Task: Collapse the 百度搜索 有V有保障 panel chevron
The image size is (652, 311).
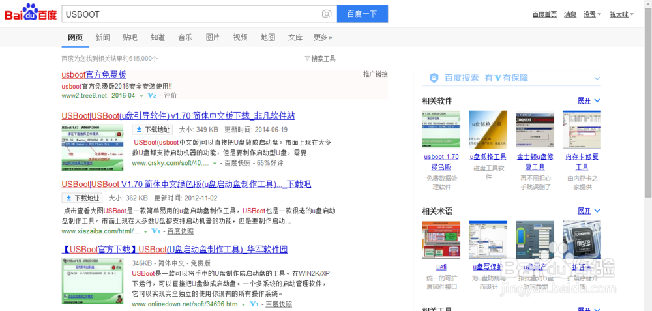Action: coord(597,78)
